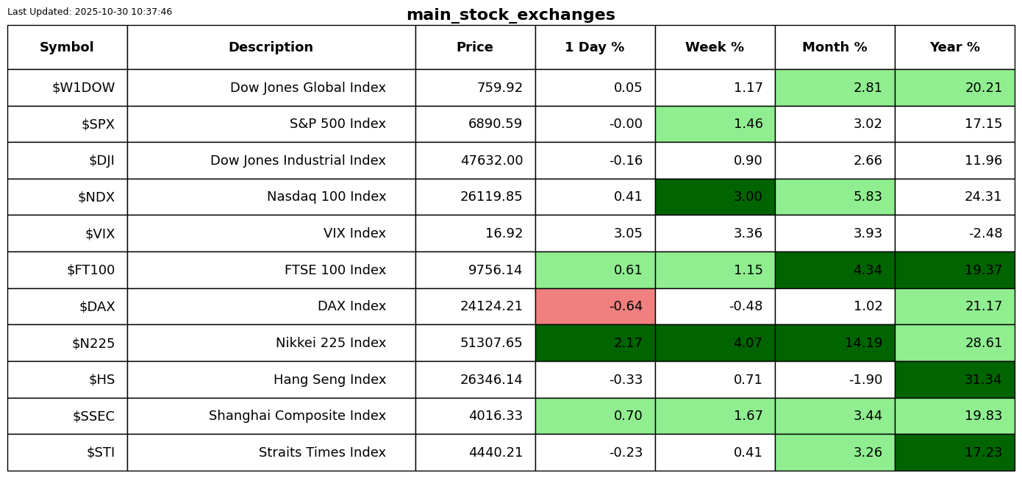Select the Week % column header
The image size is (1022, 478).
tap(715, 48)
